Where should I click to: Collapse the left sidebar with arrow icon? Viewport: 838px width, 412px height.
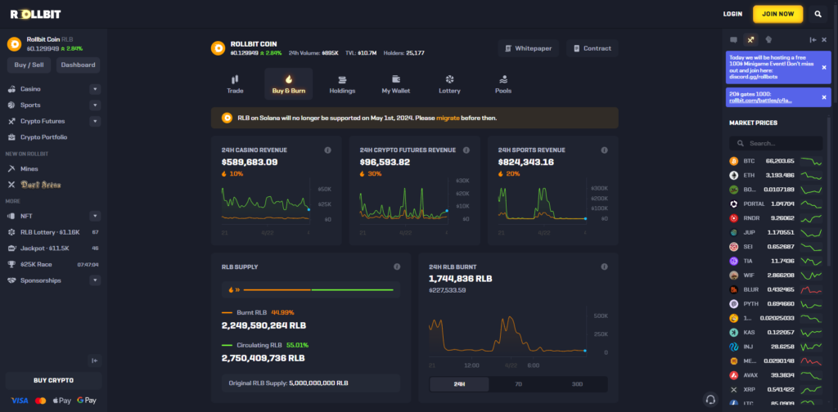point(95,360)
